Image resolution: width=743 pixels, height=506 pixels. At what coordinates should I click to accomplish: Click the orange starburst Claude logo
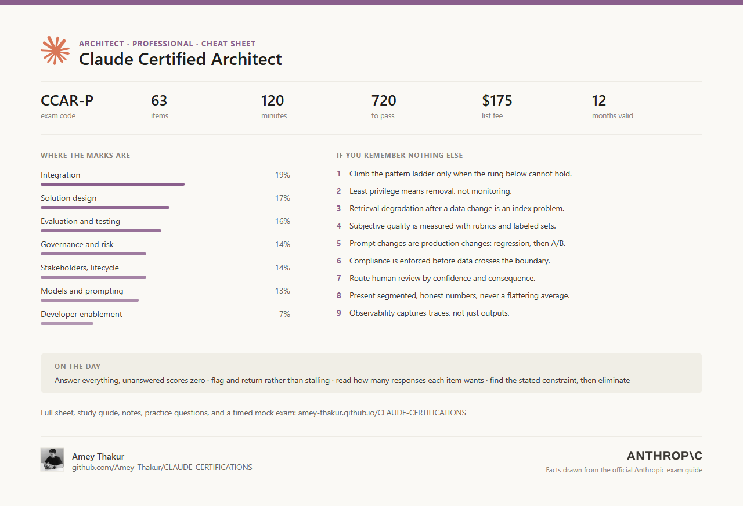coord(55,50)
